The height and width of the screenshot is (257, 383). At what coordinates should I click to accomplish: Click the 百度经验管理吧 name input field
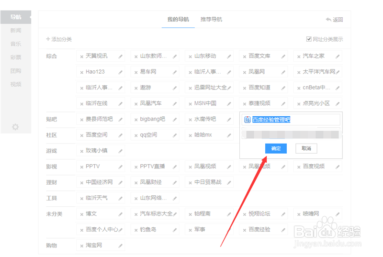tap(291, 120)
